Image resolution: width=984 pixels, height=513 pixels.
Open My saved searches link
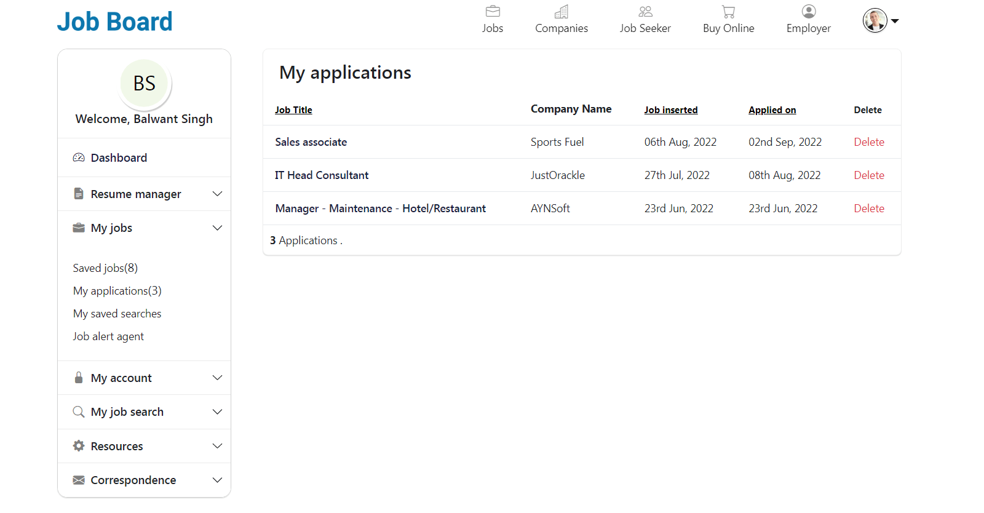[x=117, y=314]
